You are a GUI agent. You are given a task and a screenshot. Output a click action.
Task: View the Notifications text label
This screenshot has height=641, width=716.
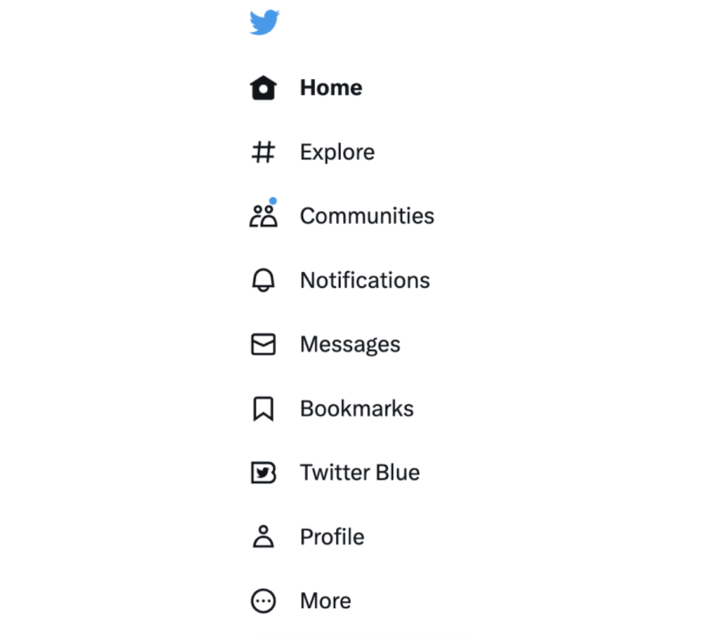[x=365, y=280]
